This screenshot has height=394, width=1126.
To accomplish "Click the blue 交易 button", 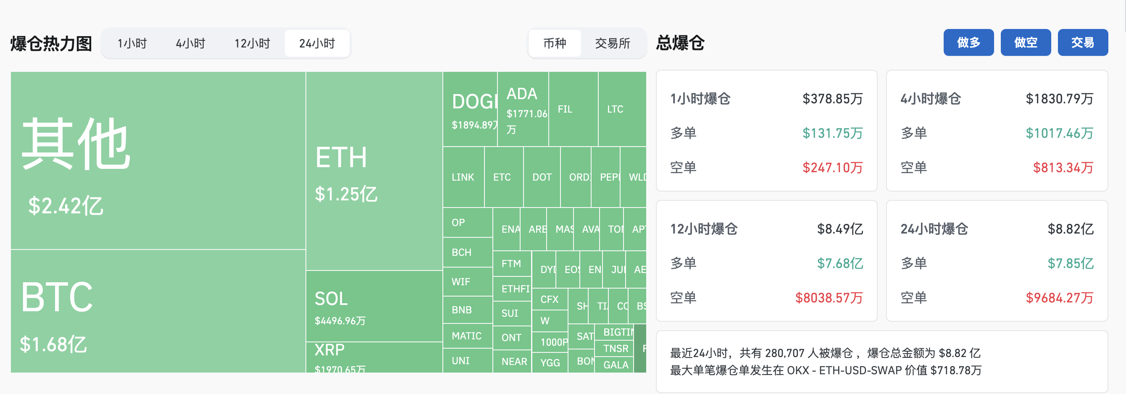I will pos(1082,42).
